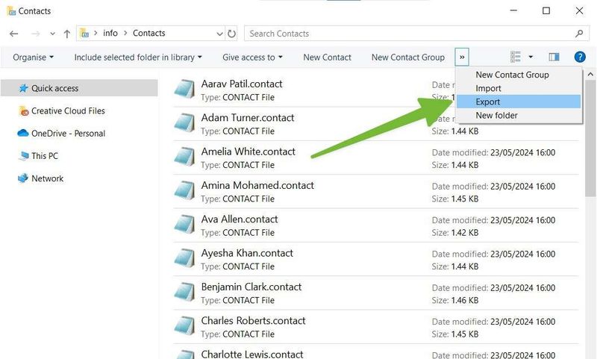The height and width of the screenshot is (359, 597).
Task: Toggle the toolbar overflow chevron button
Action: coord(462,57)
